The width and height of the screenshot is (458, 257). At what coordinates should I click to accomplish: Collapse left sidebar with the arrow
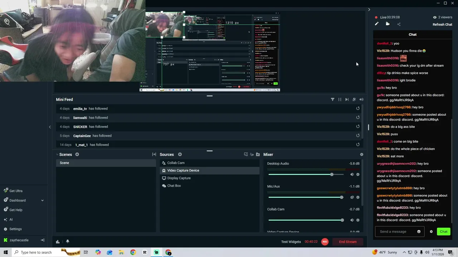pyautogui.click(x=50, y=127)
